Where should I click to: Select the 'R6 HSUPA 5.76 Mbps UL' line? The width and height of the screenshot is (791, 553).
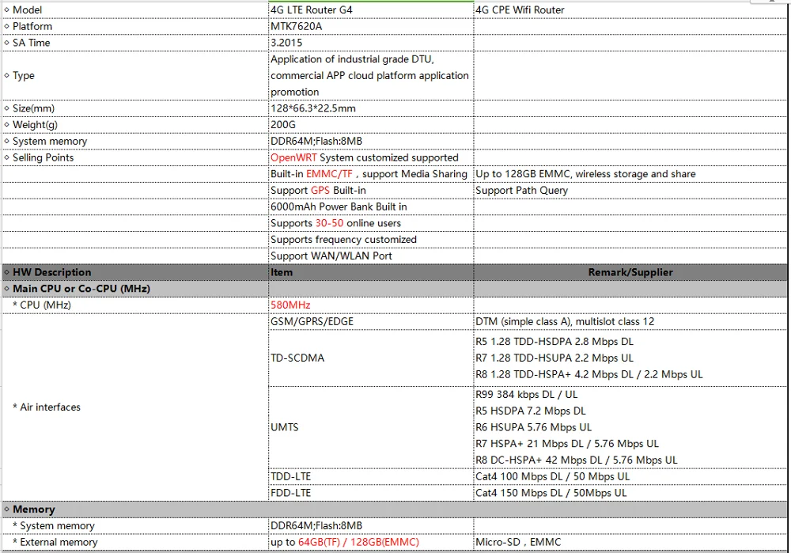click(533, 427)
